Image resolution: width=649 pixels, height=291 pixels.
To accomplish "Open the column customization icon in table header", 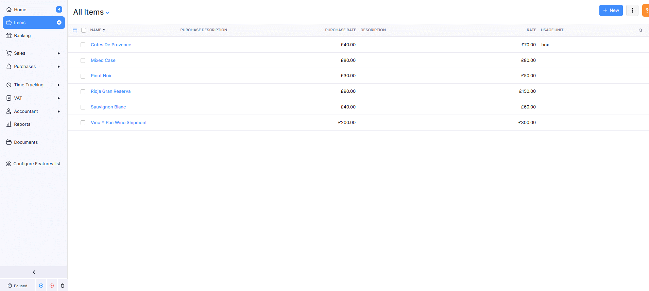I will [x=75, y=30].
